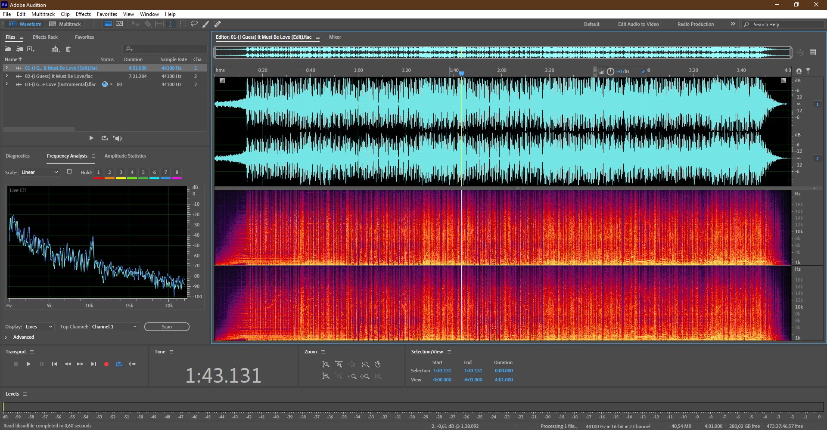Toggle Auto-Play speaker icon in Files panel
This screenshot has width=827, height=430.
118,138
